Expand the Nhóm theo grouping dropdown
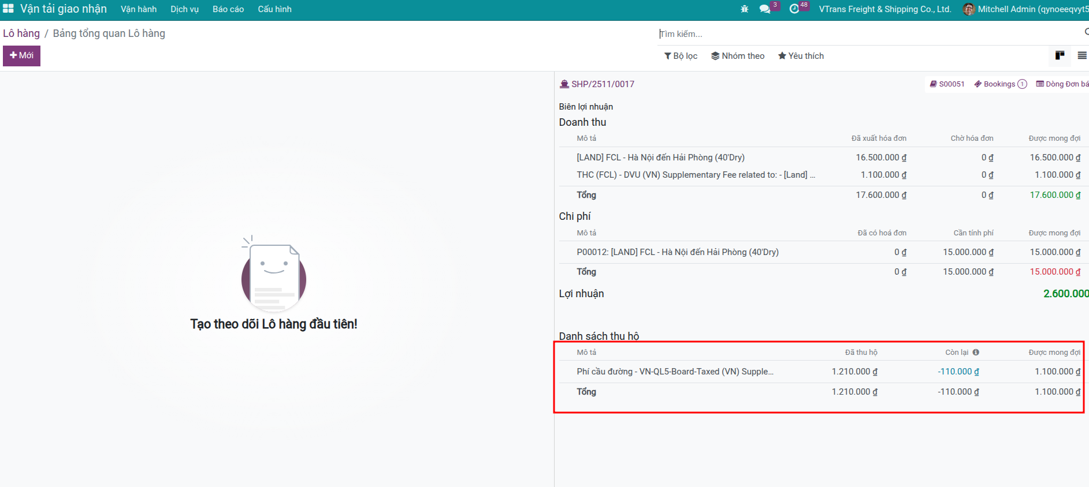1089x487 pixels. tap(738, 56)
